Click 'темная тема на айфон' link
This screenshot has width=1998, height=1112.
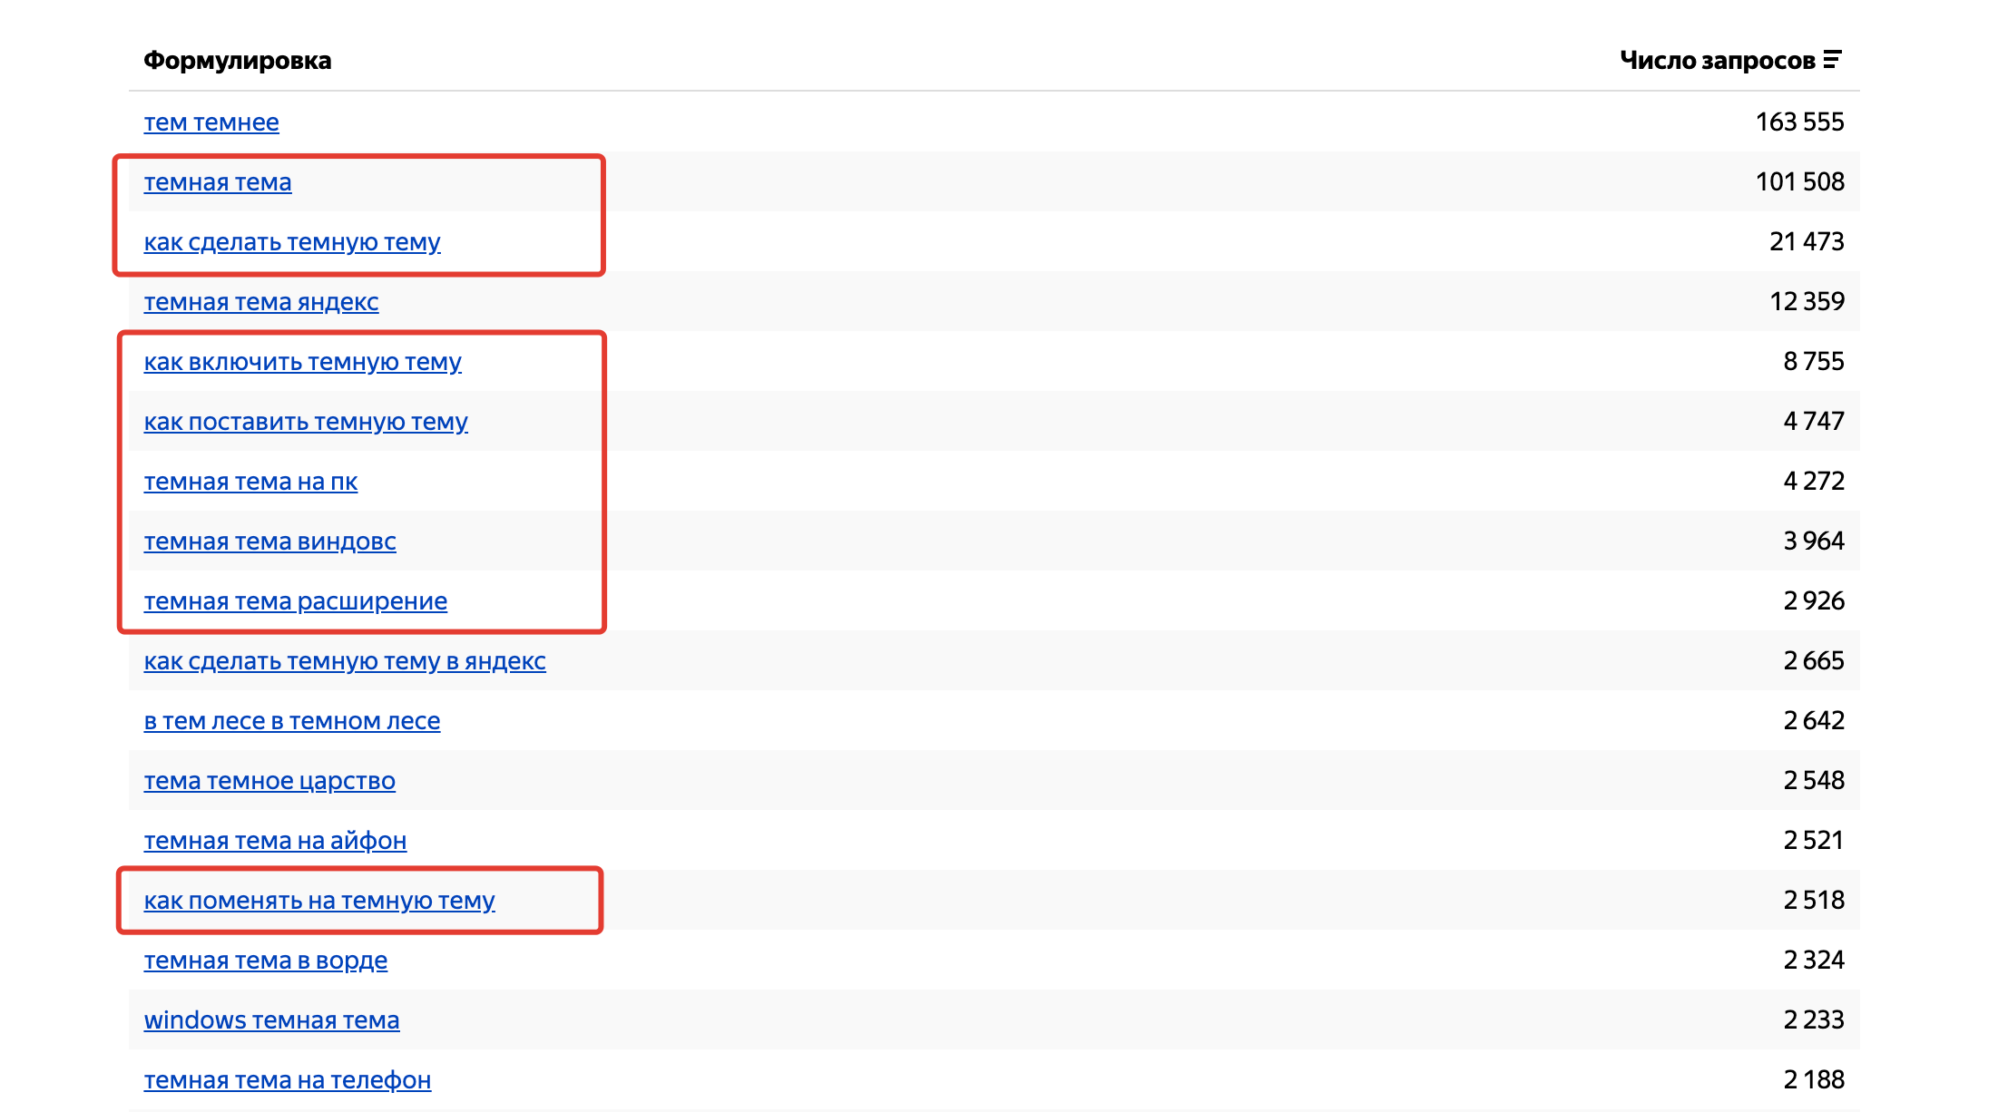pyautogui.click(x=275, y=841)
